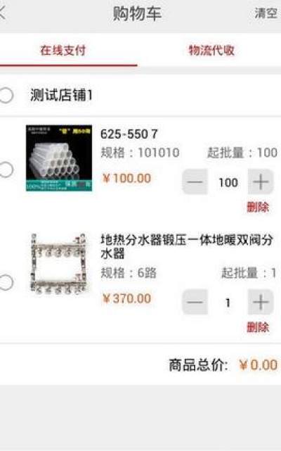Image resolution: width=281 pixels, height=451 pixels.
Task: Switch to the 物流代收 tab
Action: click(211, 51)
